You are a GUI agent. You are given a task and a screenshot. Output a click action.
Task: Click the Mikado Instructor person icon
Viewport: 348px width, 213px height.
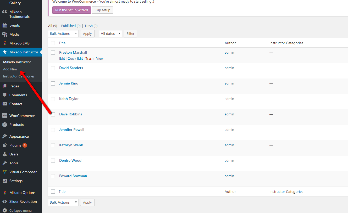(x=4, y=52)
